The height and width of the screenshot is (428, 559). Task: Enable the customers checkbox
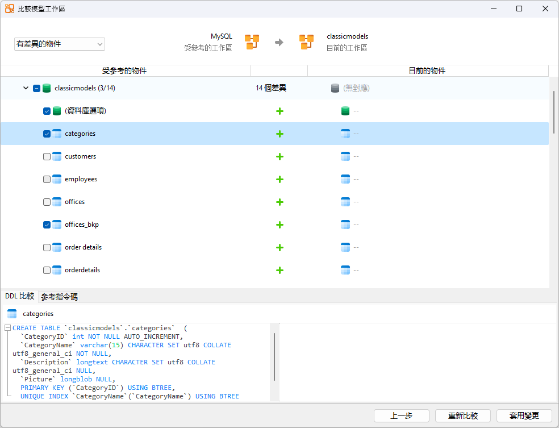[x=47, y=156]
